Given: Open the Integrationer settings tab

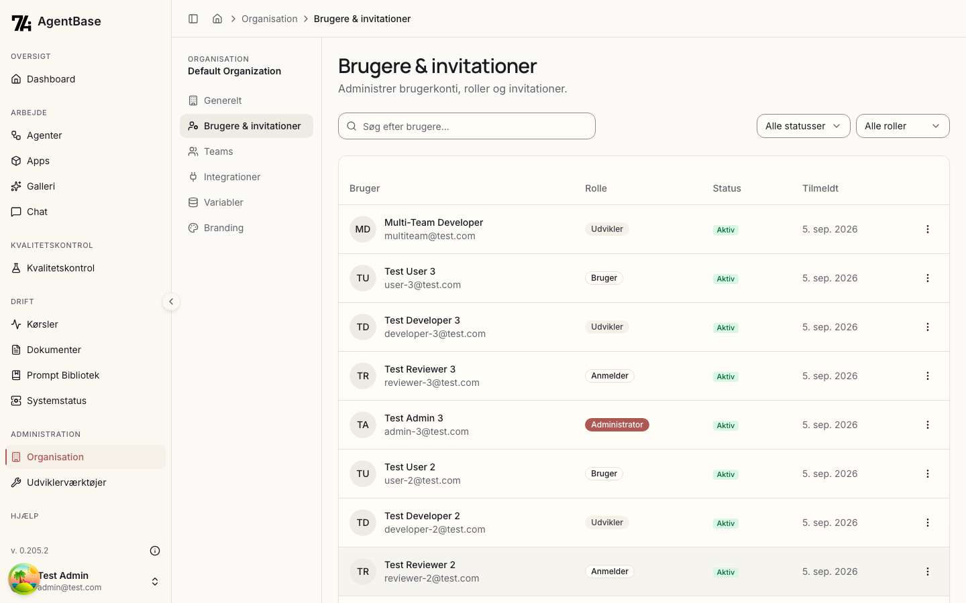Looking at the screenshot, I should pyautogui.click(x=246, y=177).
